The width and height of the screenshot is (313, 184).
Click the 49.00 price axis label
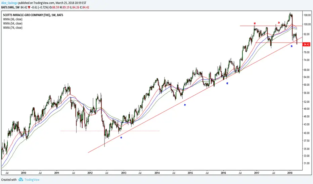pos(307,109)
